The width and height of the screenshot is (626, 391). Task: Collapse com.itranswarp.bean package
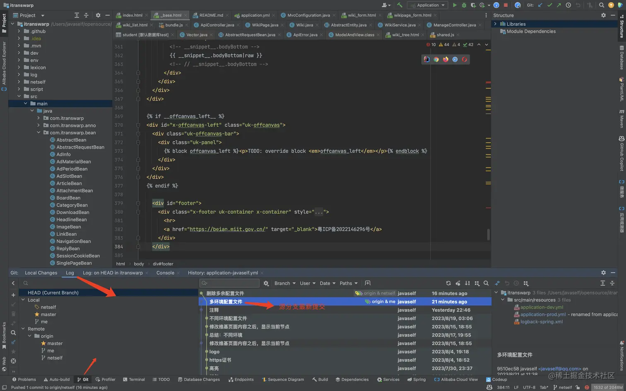tap(39, 132)
